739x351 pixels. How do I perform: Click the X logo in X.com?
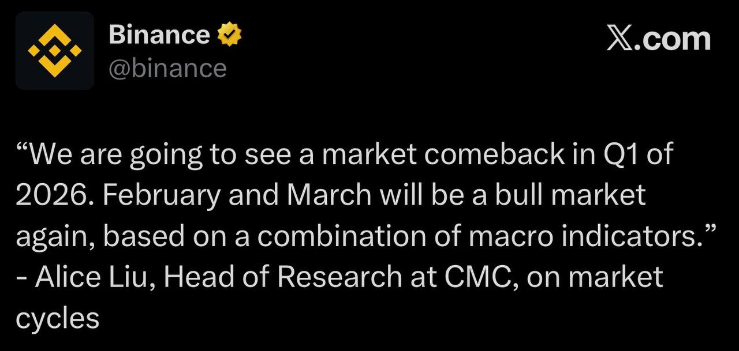619,39
